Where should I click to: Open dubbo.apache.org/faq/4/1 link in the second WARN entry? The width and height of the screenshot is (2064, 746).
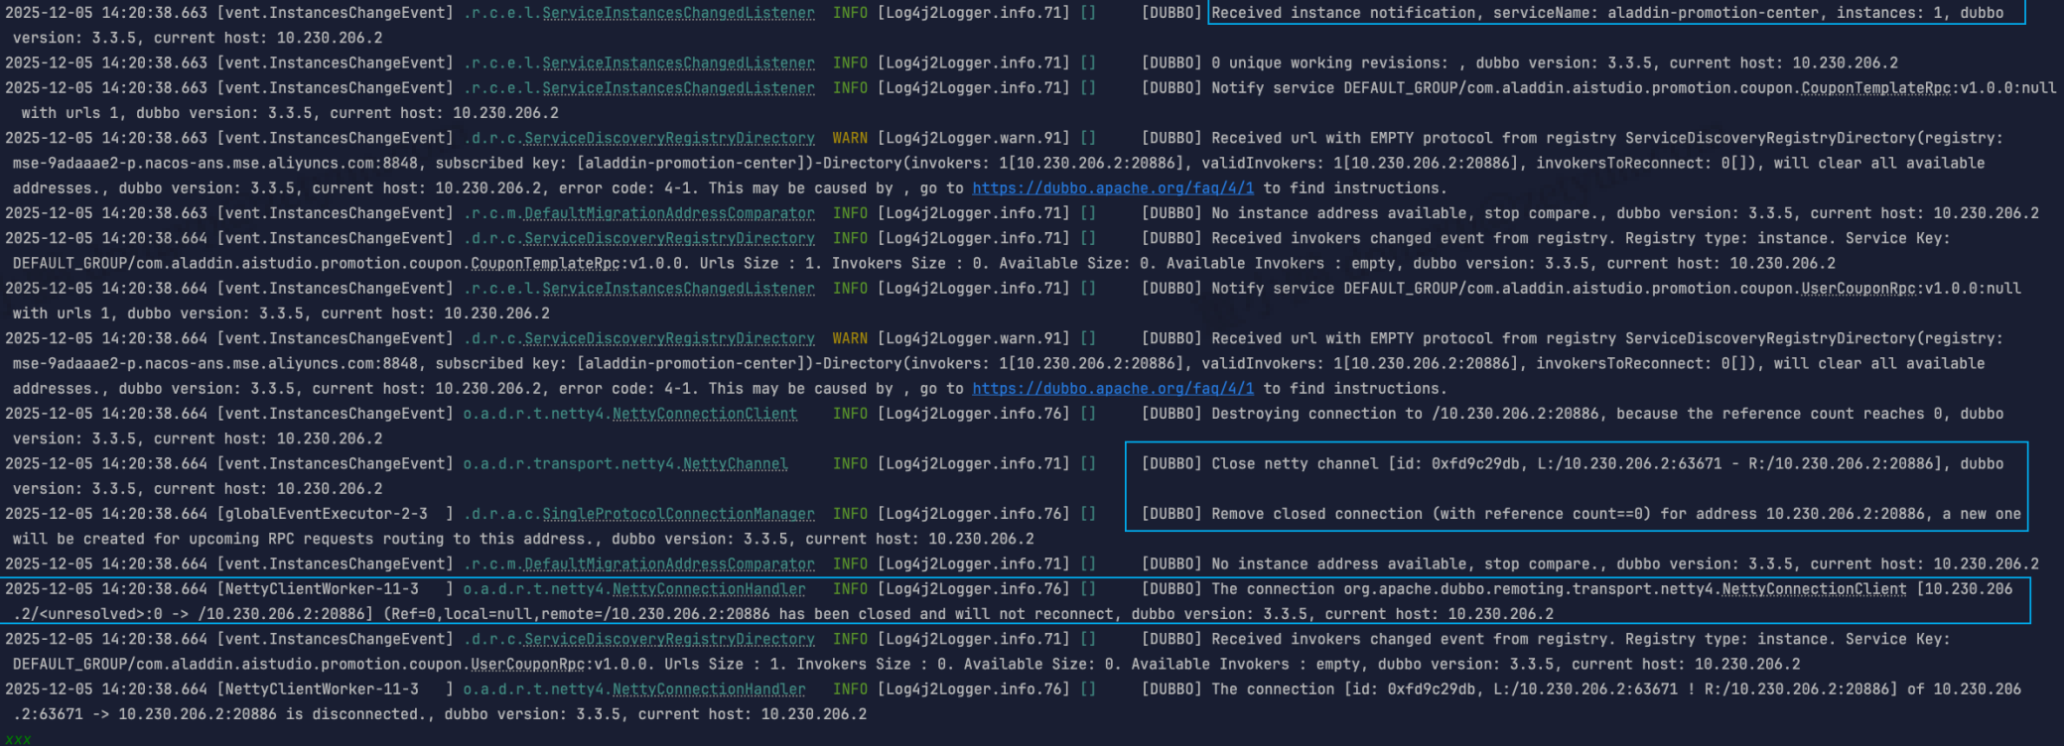(x=1113, y=388)
